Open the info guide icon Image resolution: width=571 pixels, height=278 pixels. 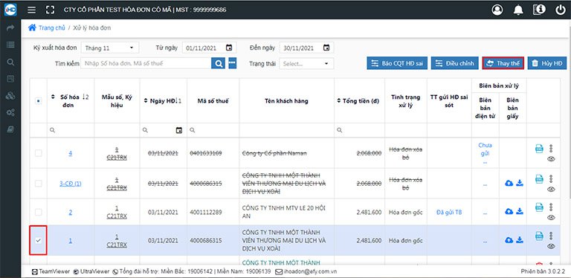[x=539, y=10]
